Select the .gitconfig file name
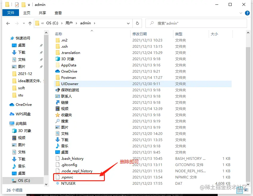 pyautogui.click(x=69, y=165)
